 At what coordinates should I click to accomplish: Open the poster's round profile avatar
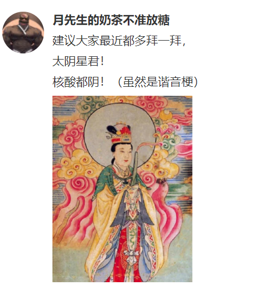(23, 32)
